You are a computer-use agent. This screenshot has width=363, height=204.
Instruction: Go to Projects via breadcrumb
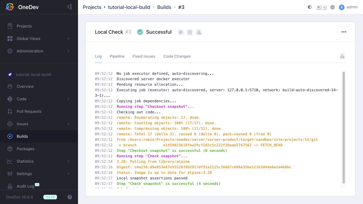pyautogui.click(x=92, y=7)
